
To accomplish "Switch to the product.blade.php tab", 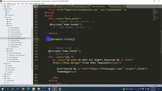I will tap(45, 7).
